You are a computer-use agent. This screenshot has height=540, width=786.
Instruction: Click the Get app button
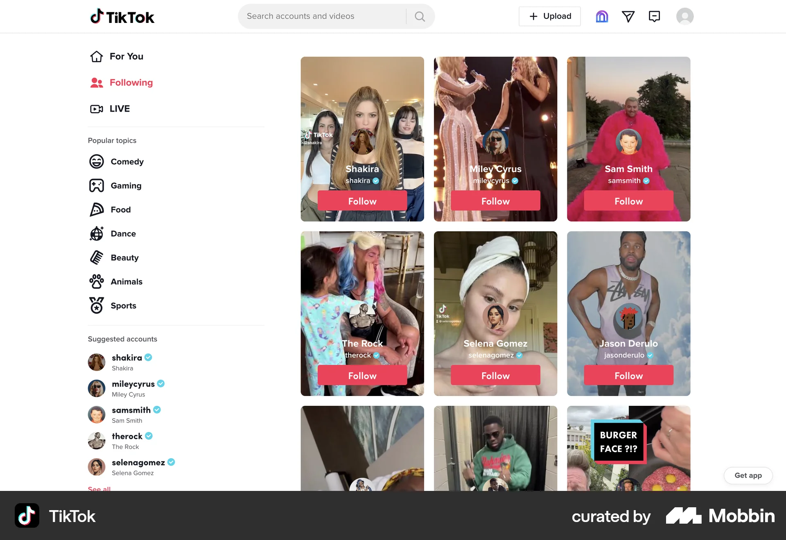point(748,475)
